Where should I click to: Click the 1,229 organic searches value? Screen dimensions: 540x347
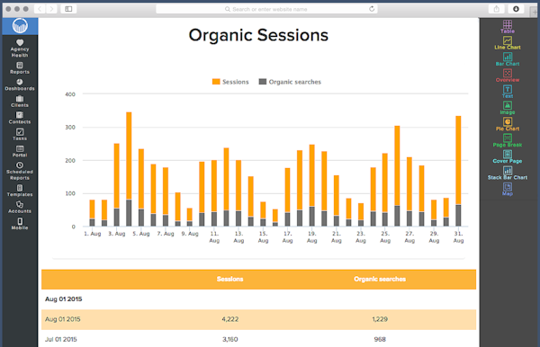click(380, 319)
